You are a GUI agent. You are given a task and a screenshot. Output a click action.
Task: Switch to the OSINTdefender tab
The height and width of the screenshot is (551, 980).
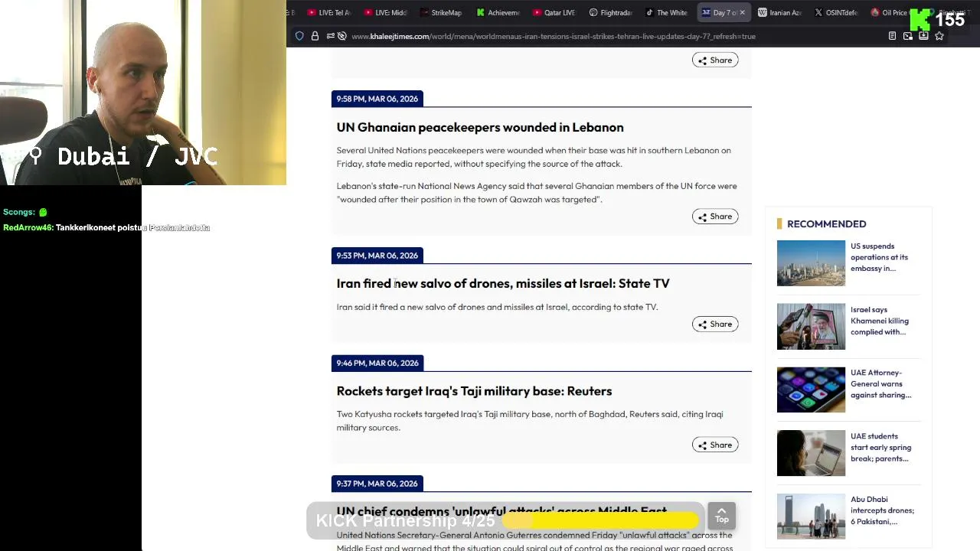(836, 12)
